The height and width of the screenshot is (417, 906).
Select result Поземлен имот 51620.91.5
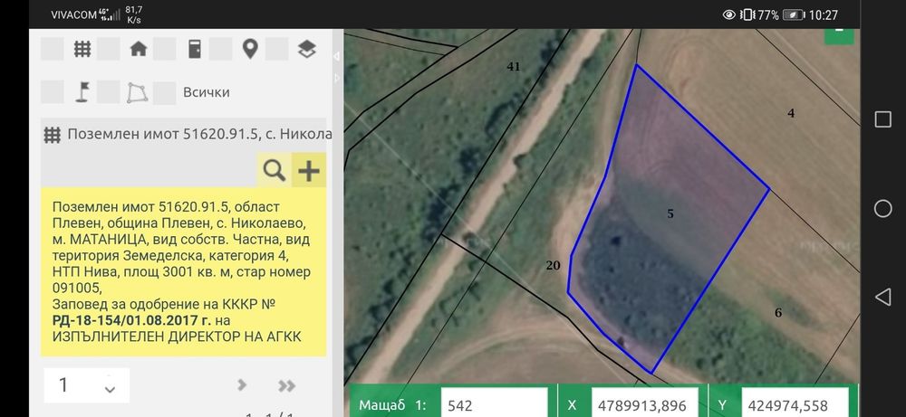tap(200, 135)
